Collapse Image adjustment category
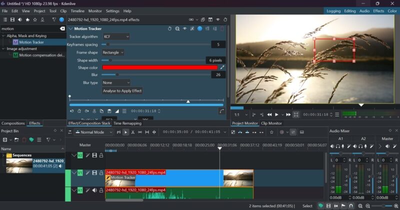This screenshot has width=400, height=210. [x=3, y=48]
